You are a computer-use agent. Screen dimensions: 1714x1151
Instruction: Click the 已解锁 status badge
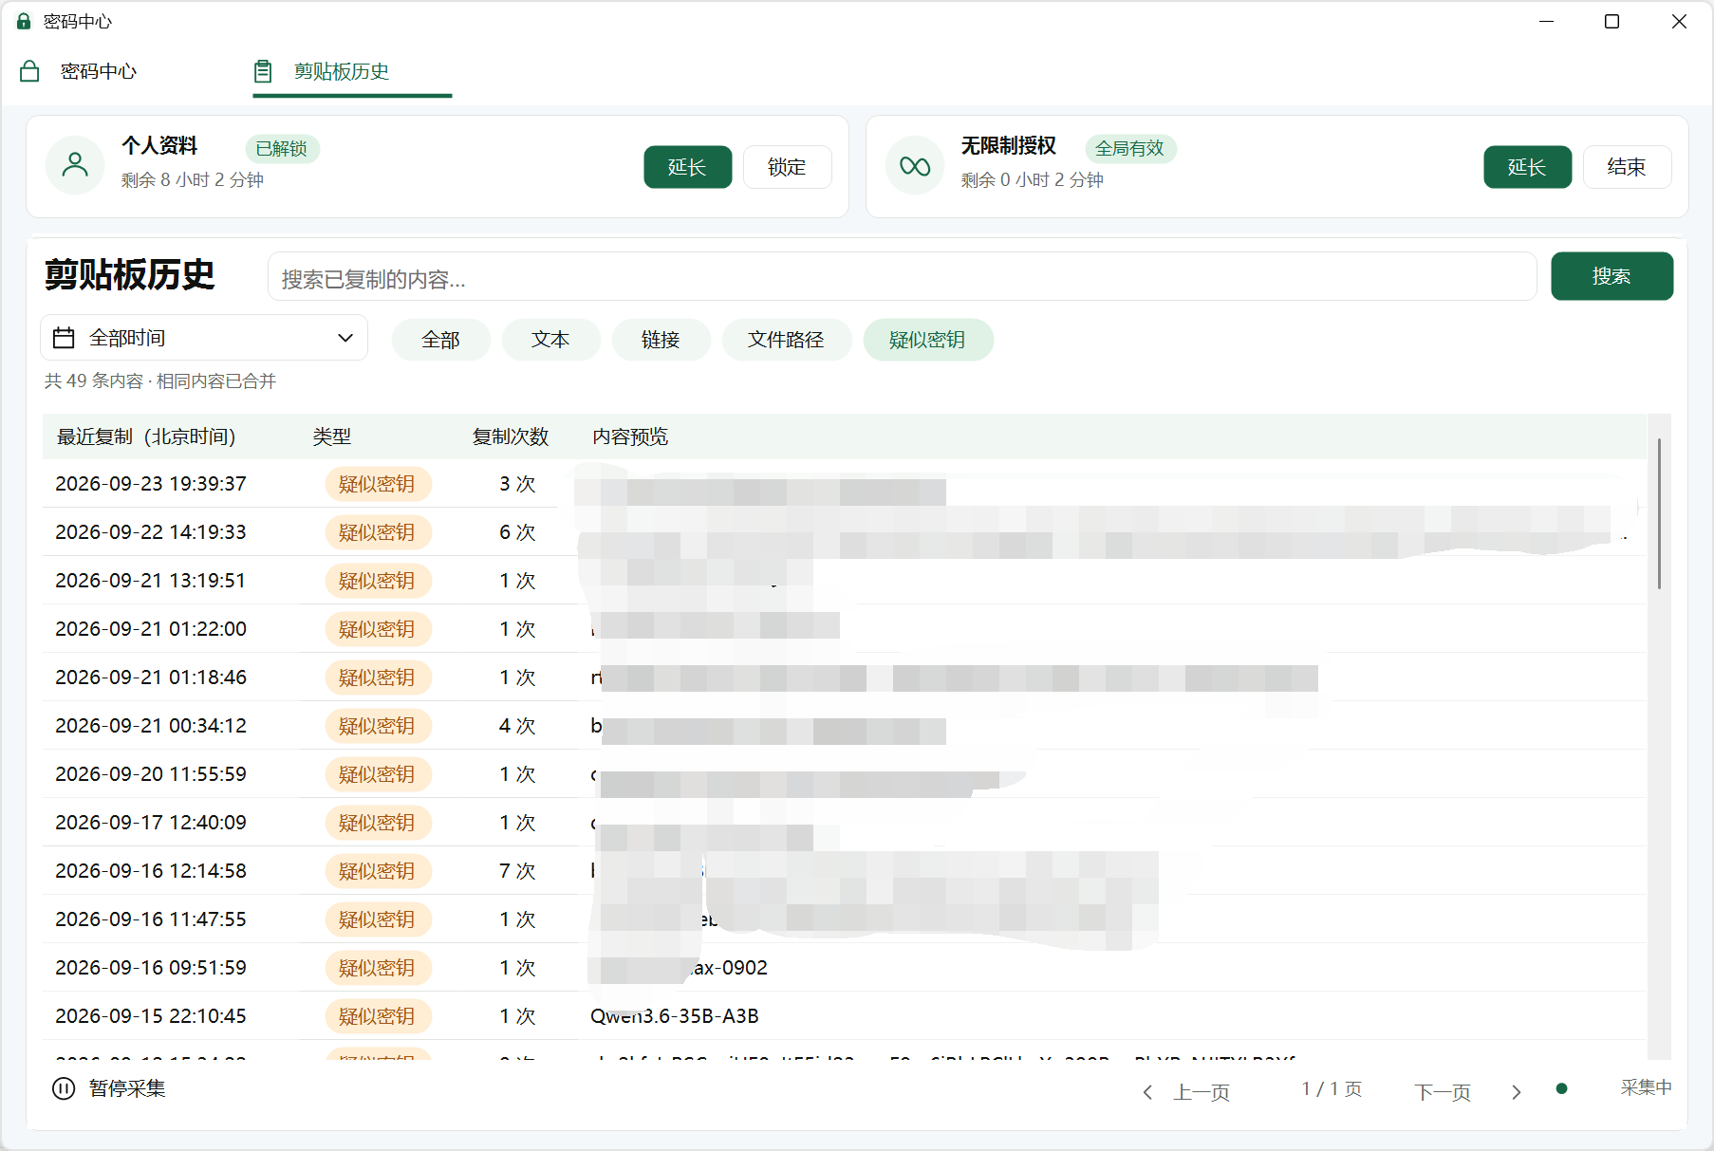(282, 149)
